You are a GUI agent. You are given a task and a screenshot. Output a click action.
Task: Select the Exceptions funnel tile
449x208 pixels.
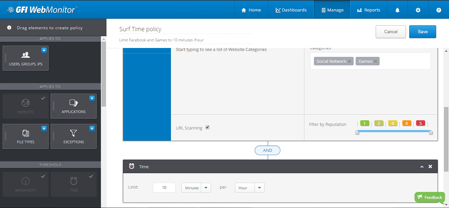click(74, 136)
